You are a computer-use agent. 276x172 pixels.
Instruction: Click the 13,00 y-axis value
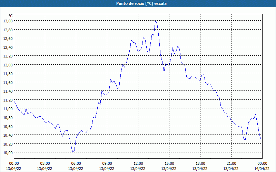point(8,21)
